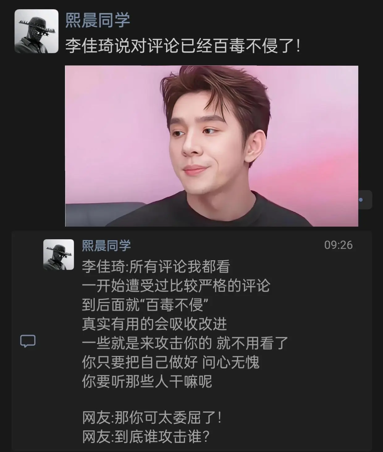The width and height of the screenshot is (383, 452).
Task: Open 熙晨同学 profile from post header
Action: (x=98, y=20)
